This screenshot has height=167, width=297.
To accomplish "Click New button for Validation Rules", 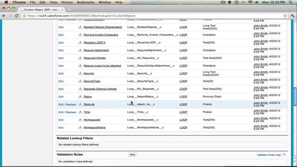I will [x=132, y=154].
